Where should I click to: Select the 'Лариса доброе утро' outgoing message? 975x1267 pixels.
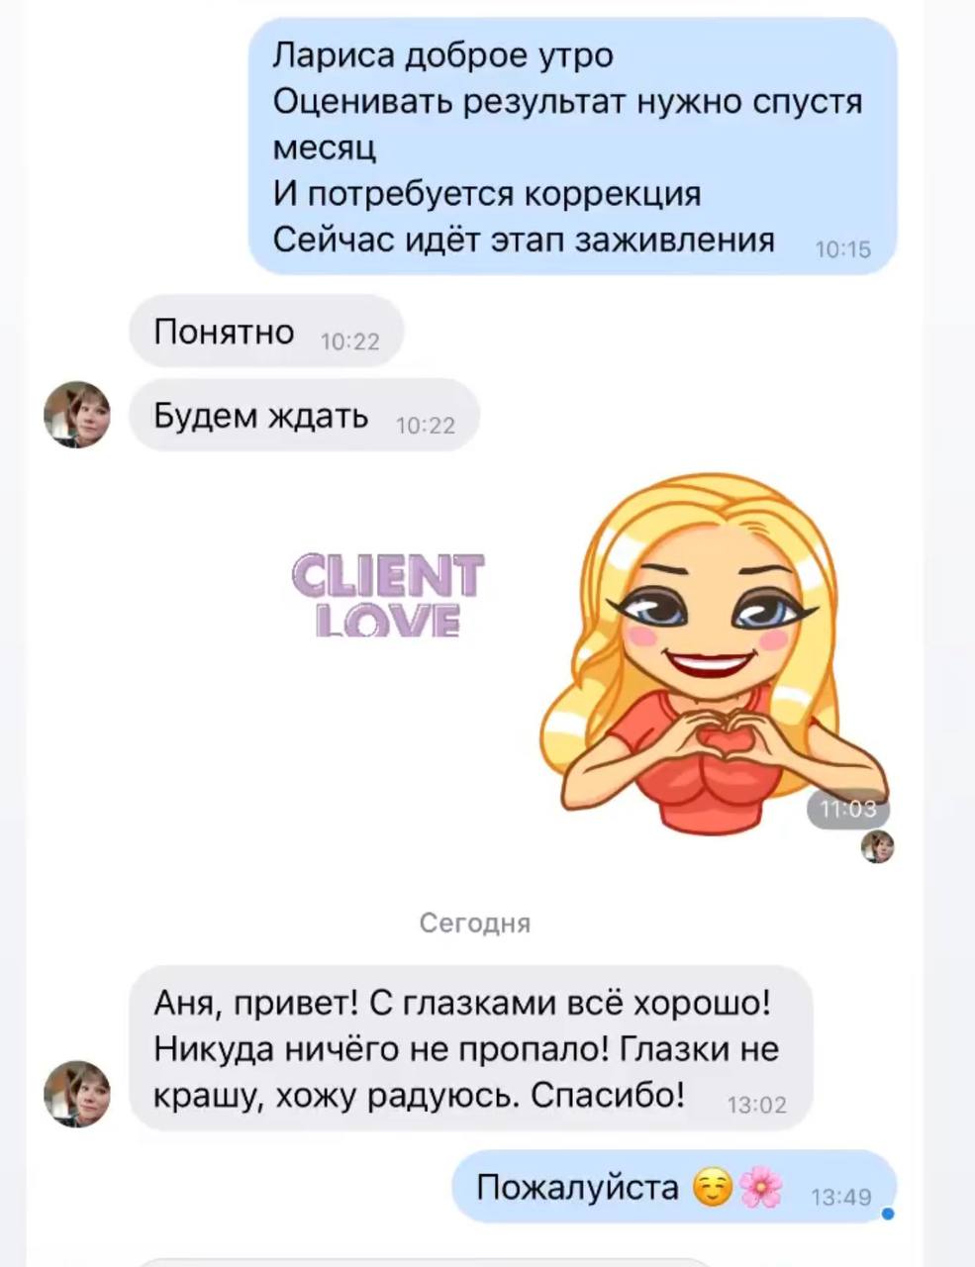(x=572, y=146)
